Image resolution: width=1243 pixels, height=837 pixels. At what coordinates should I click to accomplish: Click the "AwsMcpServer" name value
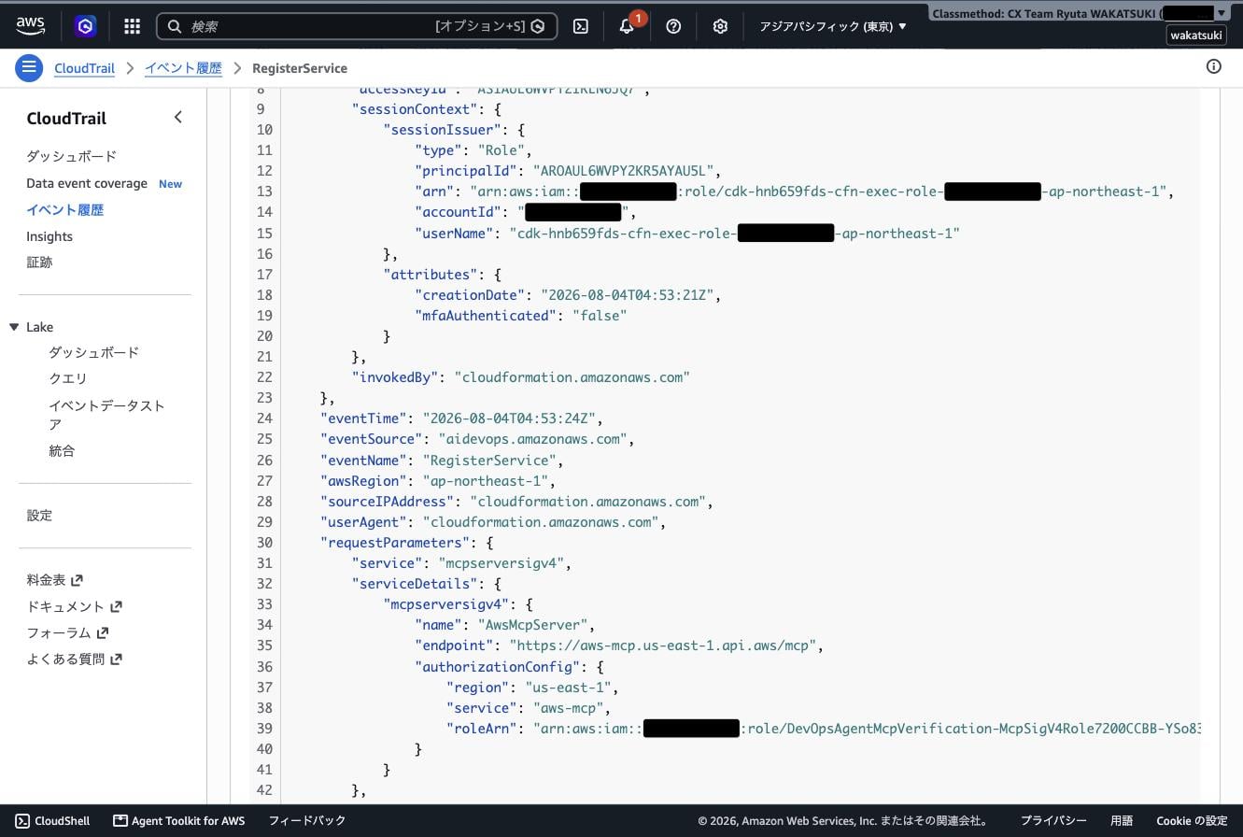pyautogui.click(x=532, y=625)
